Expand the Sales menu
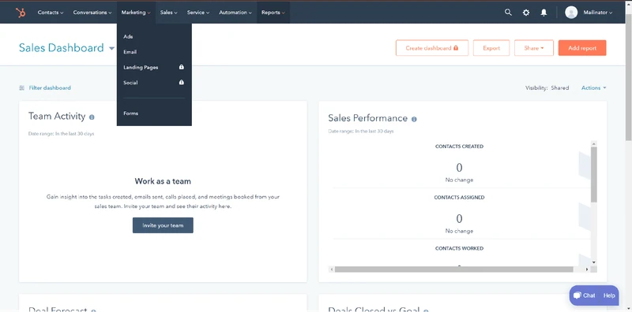Viewport: 632px width, 312px height. 168,13
